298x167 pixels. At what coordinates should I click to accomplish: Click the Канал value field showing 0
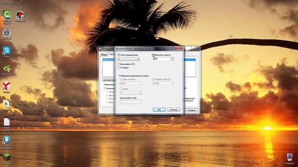point(129,93)
